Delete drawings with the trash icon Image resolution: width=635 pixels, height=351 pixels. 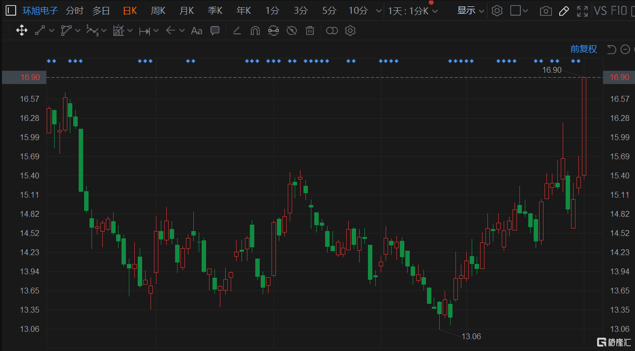310,30
